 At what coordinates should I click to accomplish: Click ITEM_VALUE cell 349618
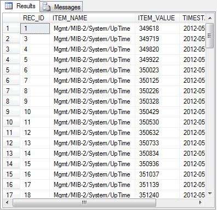click(x=157, y=29)
